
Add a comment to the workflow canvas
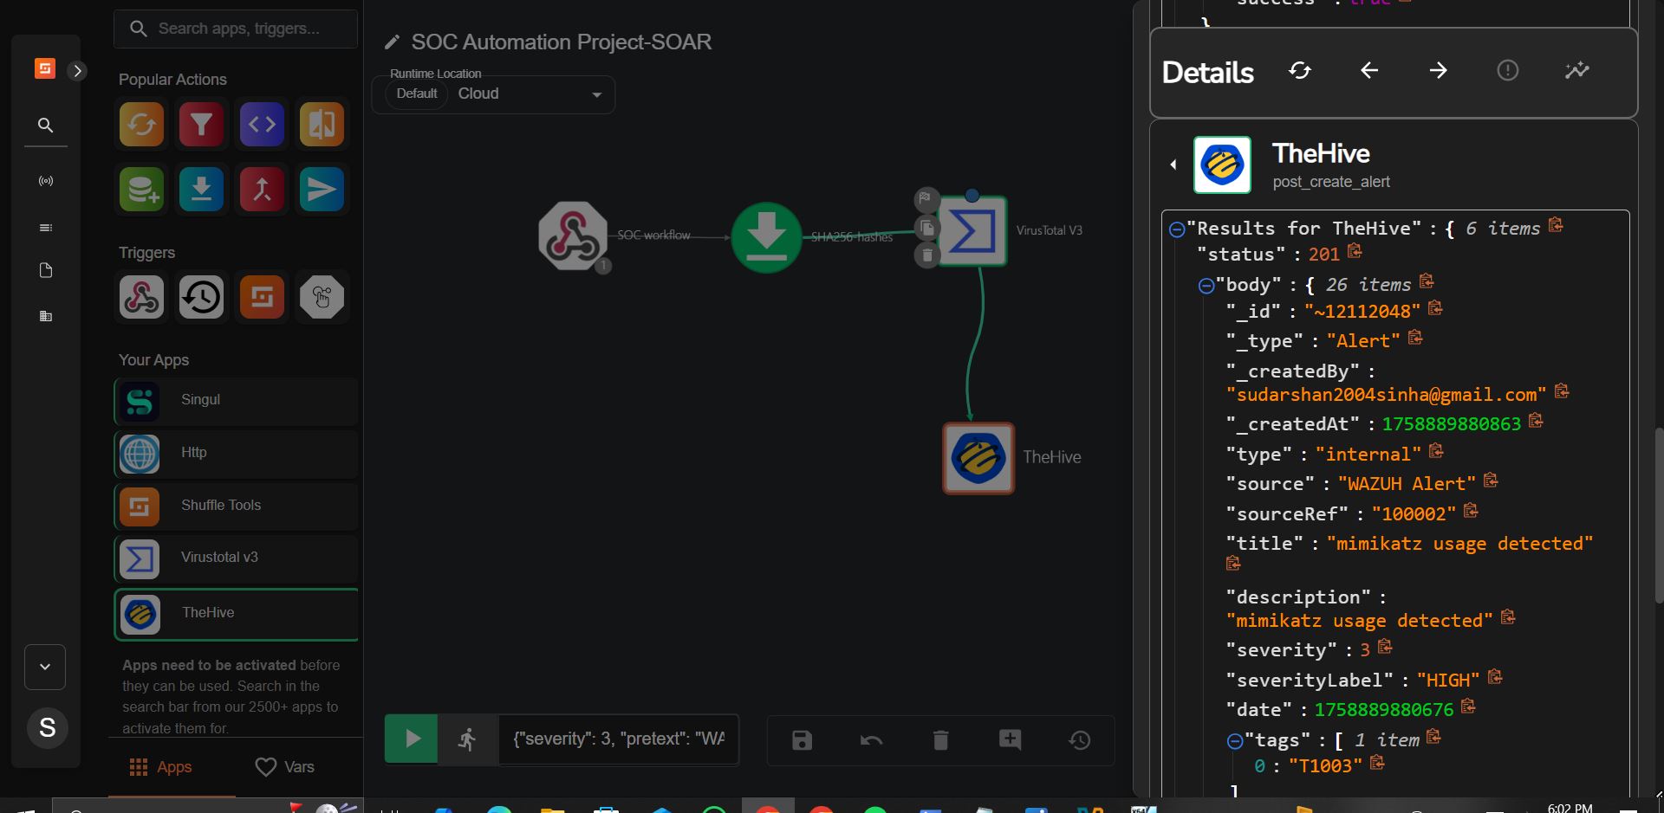pyautogui.click(x=1010, y=740)
